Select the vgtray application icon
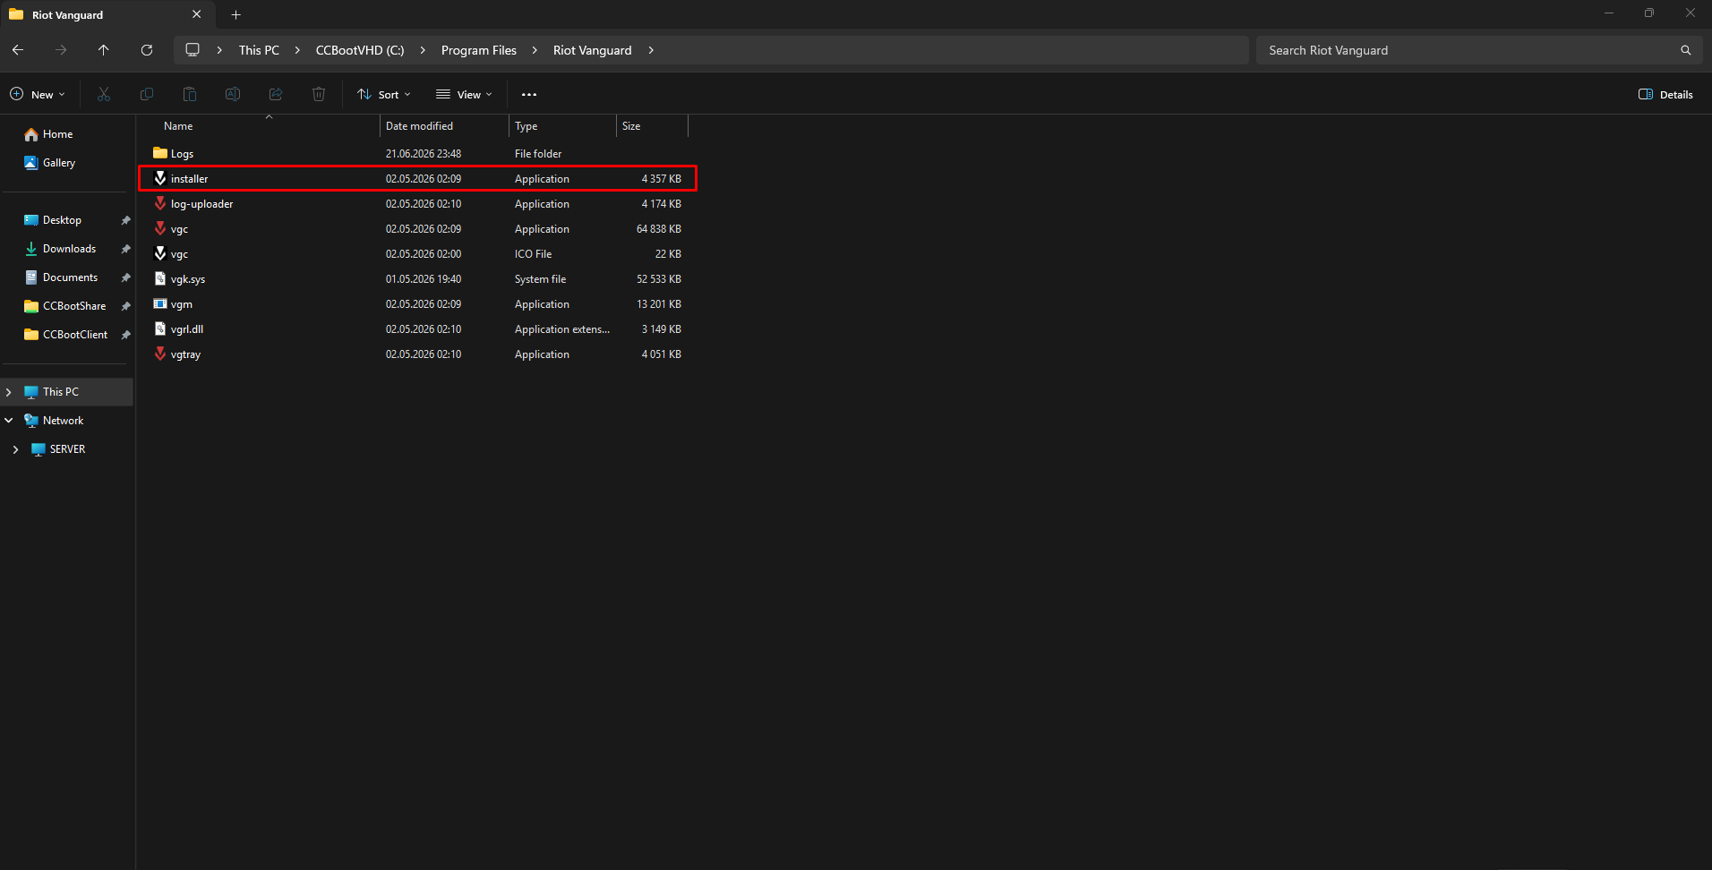The width and height of the screenshot is (1712, 870). click(160, 354)
